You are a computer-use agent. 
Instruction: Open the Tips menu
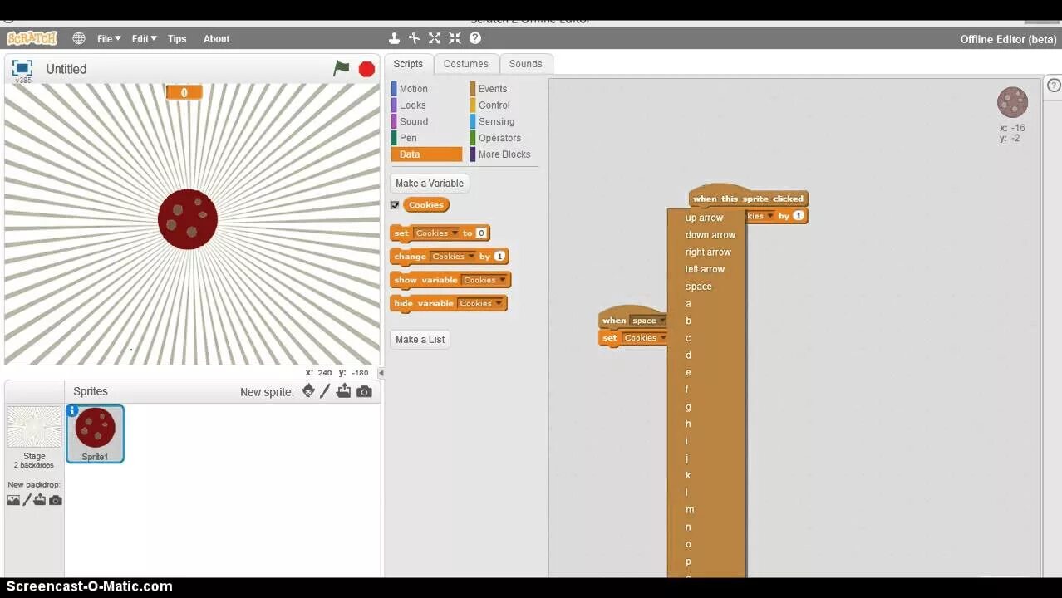[177, 38]
